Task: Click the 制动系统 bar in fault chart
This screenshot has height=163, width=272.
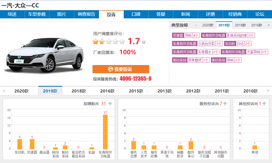Action: (65, 147)
